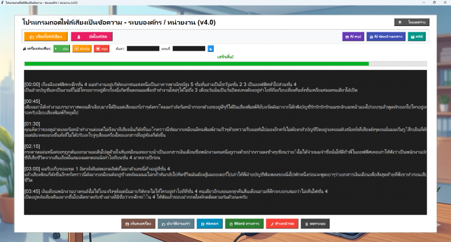Click the [03:00] timestamp in transcript
Viewport: 451px width, 242px height.
32,169
